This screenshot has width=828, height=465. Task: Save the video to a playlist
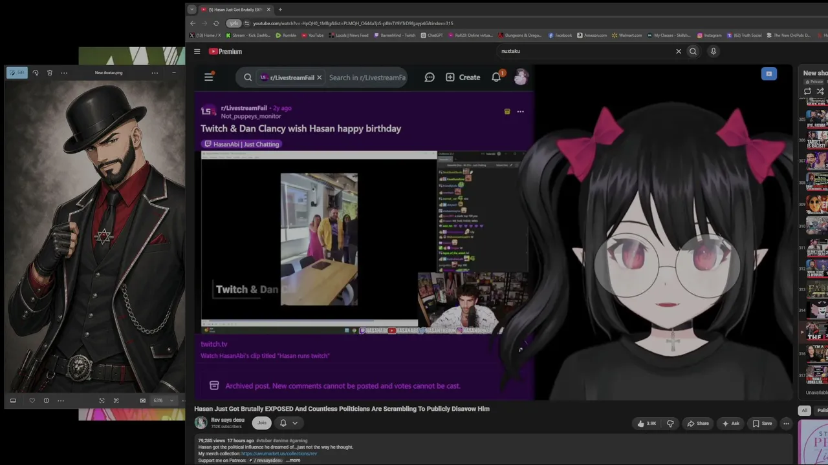coord(762,424)
